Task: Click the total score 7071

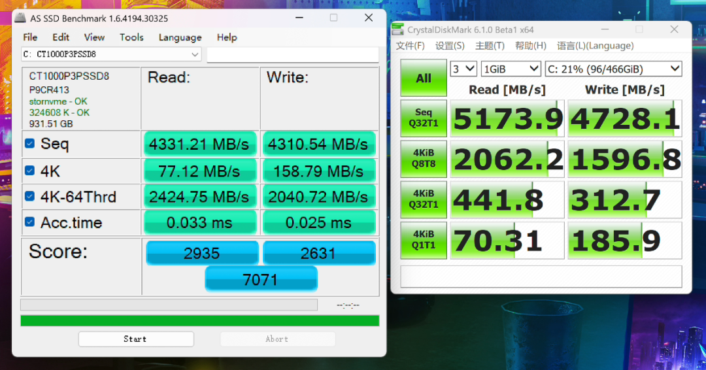Action: tap(261, 280)
